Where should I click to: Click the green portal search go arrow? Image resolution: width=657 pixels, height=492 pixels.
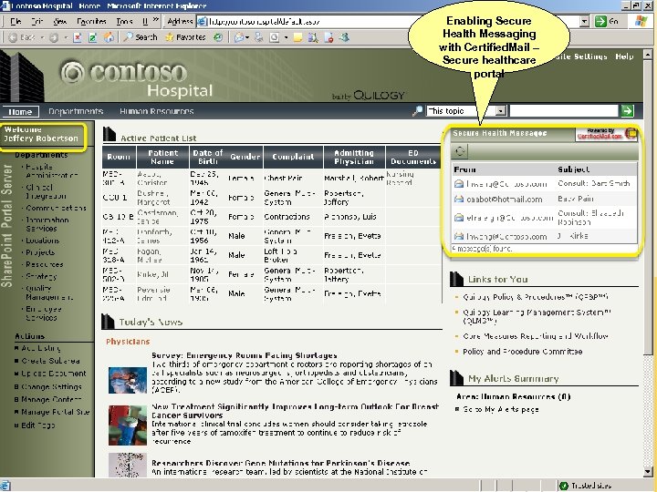627,110
